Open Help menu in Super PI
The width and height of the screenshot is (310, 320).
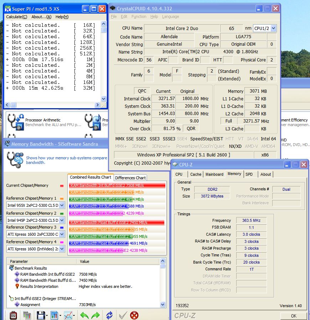pos(62,17)
